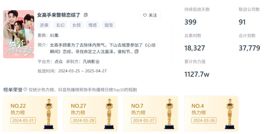
Task: Open the producer name 凡纳影业
Action: pos(91,62)
